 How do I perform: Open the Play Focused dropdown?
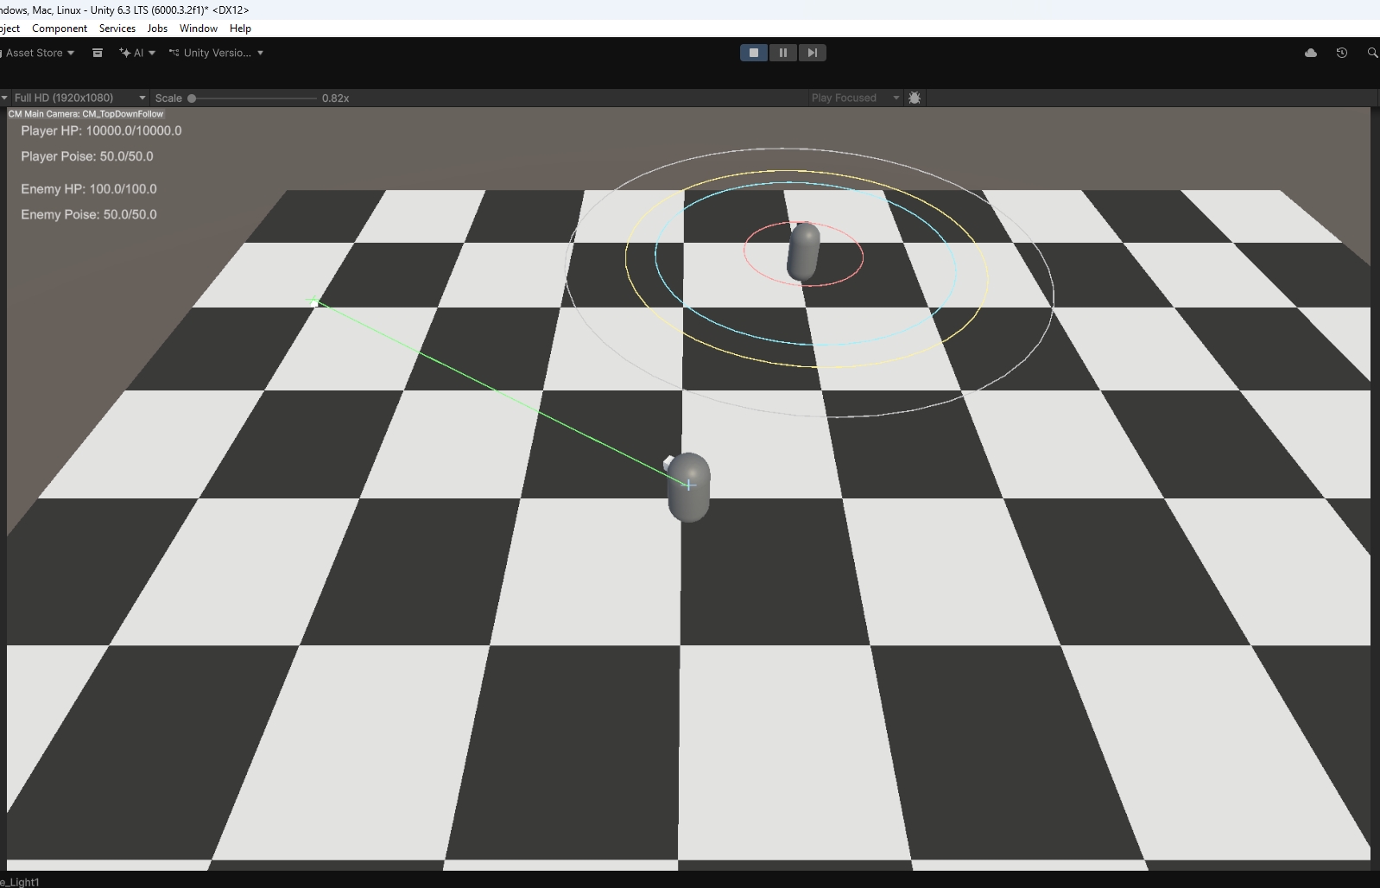pyautogui.click(x=854, y=98)
